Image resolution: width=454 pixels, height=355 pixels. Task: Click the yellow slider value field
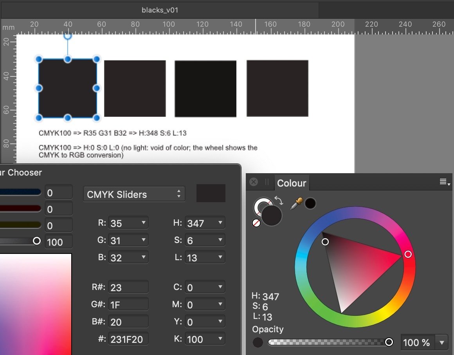tap(59, 225)
